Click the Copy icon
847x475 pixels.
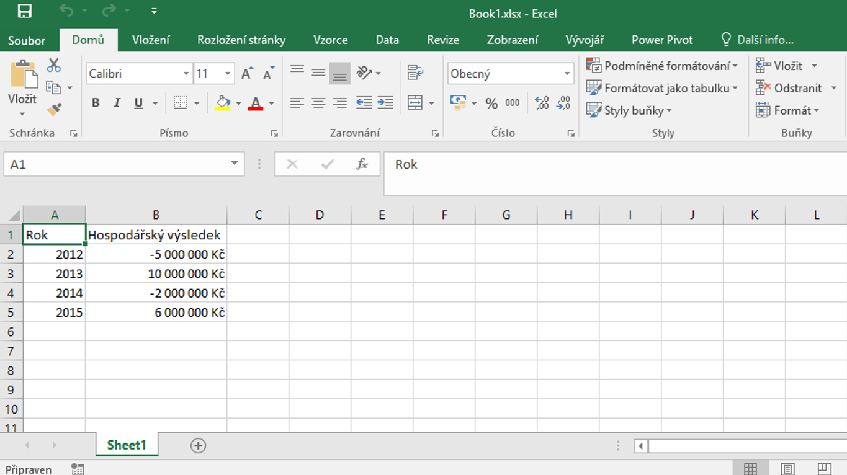click(x=53, y=87)
